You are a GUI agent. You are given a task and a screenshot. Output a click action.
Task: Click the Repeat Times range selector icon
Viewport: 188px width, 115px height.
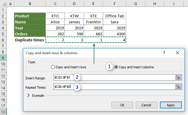(x=178, y=87)
